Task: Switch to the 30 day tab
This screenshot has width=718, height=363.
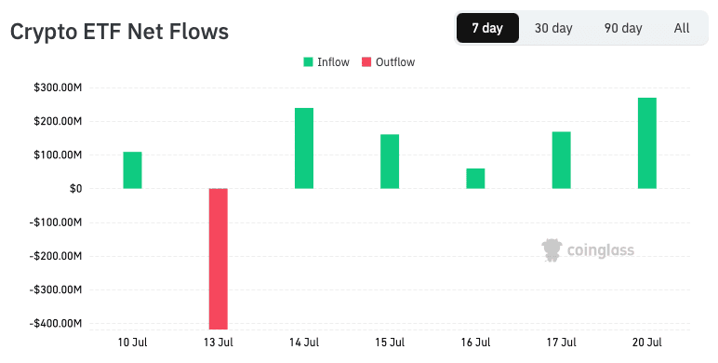Action: (553, 28)
